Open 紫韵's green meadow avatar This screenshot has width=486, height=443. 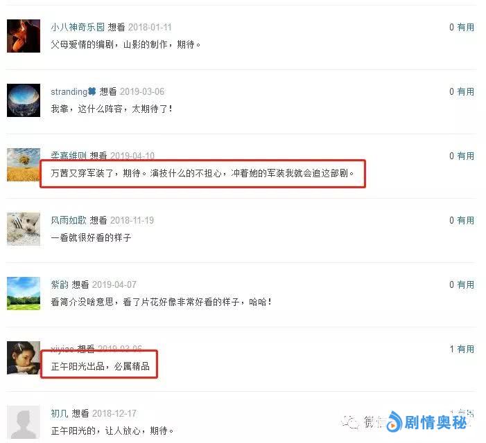pyautogui.click(x=24, y=293)
